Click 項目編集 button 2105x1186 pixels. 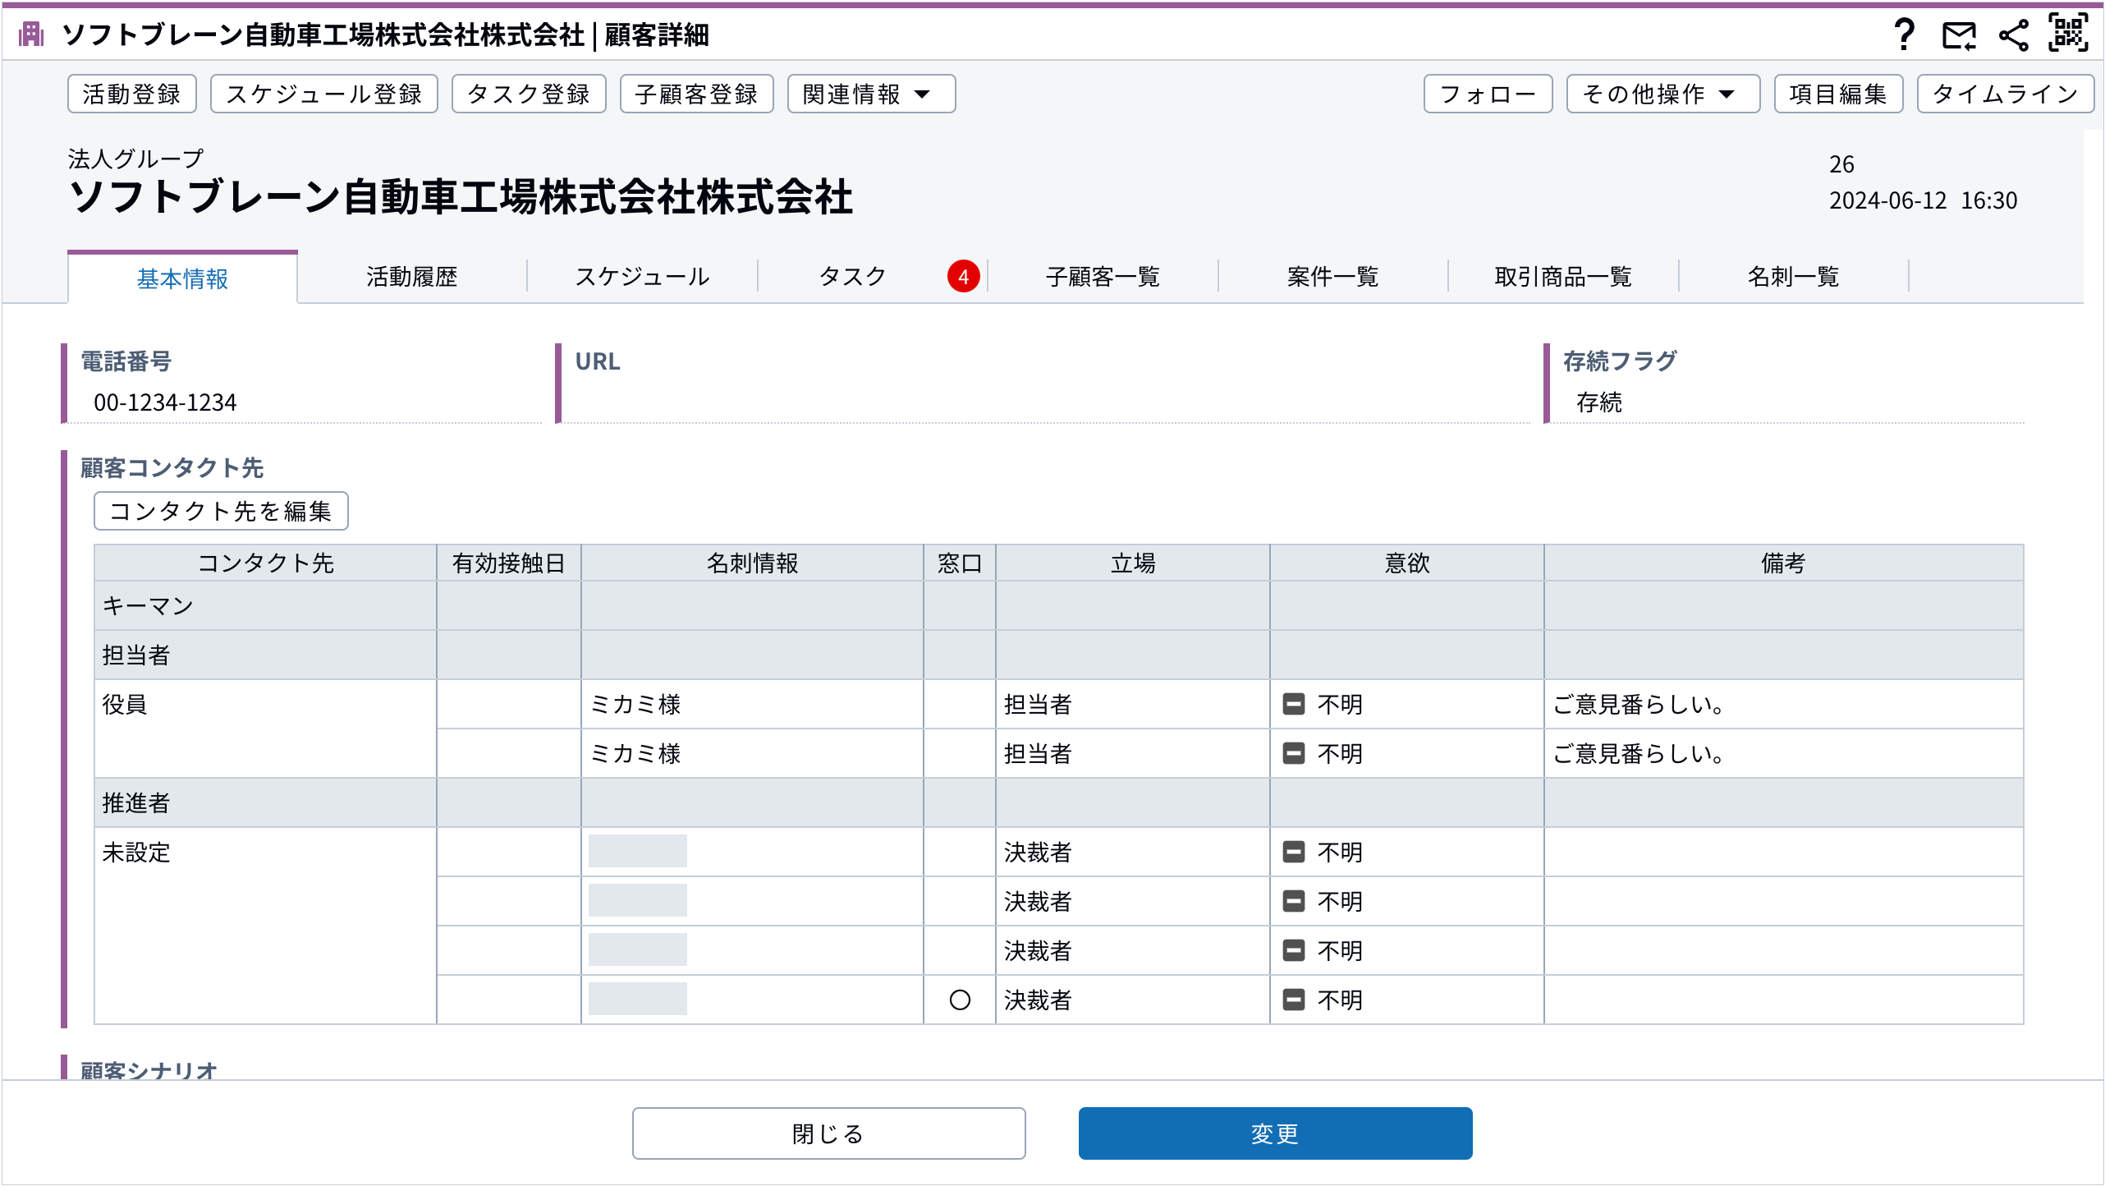[x=1838, y=94]
